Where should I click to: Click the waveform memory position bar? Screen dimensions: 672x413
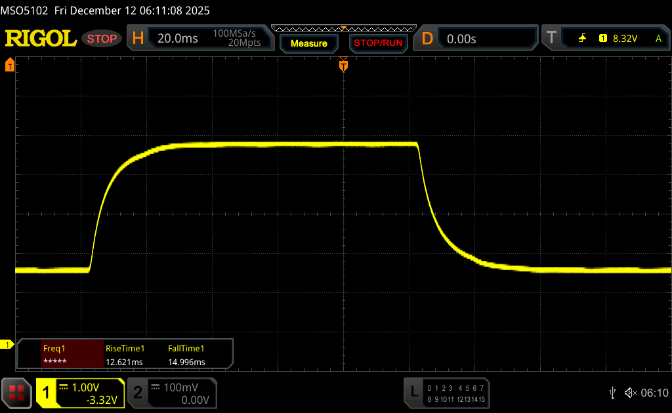343,29
